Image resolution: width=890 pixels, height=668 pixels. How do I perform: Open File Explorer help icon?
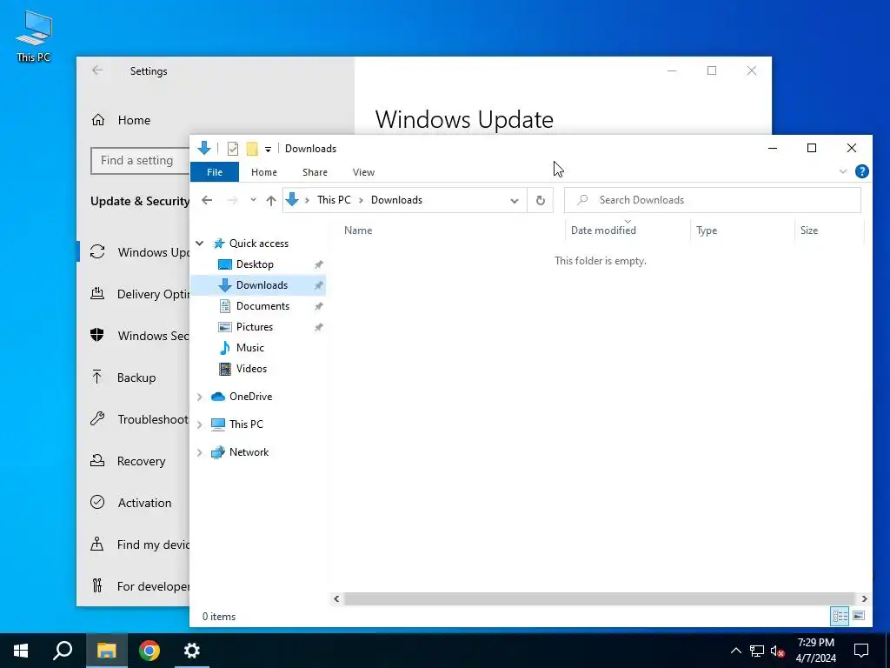click(861, 171)
